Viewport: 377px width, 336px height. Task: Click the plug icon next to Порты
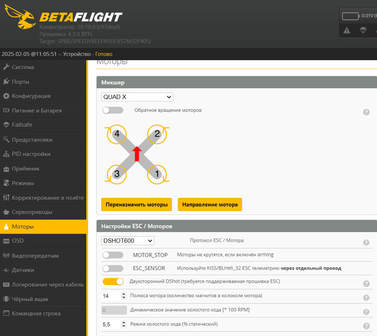coord(6,82)
